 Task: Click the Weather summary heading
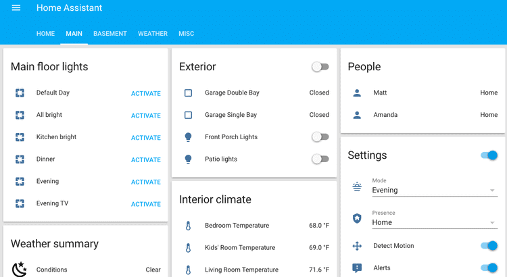point(55,244)
